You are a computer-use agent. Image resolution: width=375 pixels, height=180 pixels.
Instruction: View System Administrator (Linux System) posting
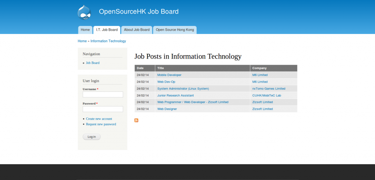tap(183, 89)
